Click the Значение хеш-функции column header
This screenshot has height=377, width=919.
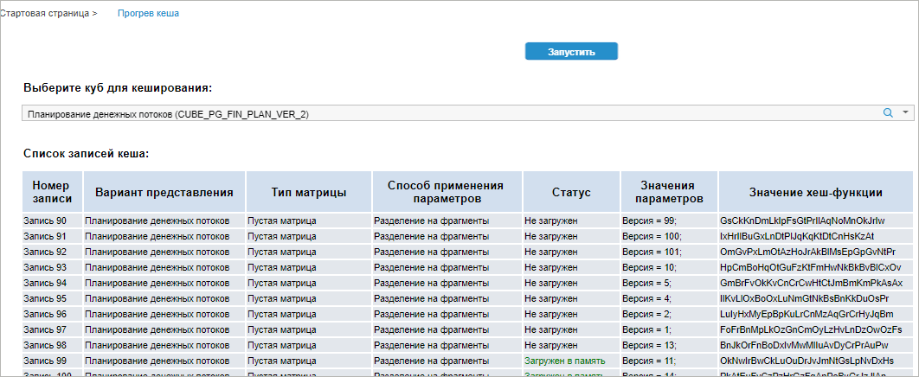(x=816, y=192)
